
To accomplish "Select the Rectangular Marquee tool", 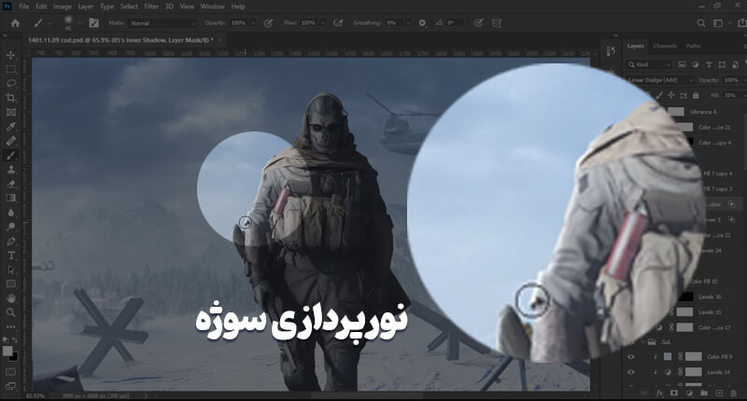I will click(11, 69).
